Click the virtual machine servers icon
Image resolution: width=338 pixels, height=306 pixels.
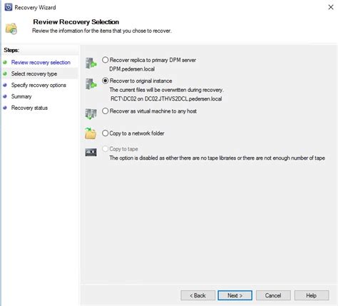click(x=91, y=114)
